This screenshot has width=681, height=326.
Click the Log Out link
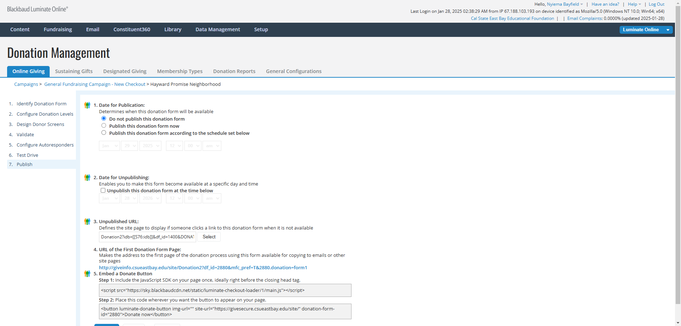(x=657, y=4)
